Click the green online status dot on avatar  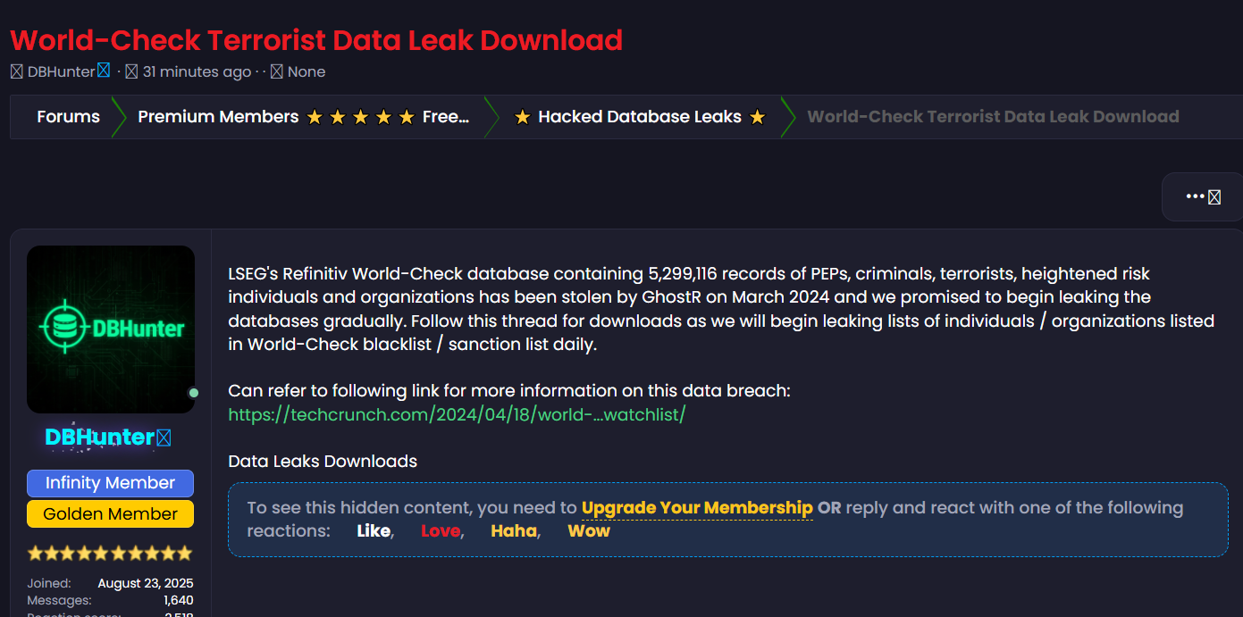point(193,393)
